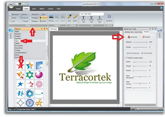Open the Objects panel dropdown arrow
Image resolution: width=165 pixels, height=117 pixels.
click(x=42, y=29)
